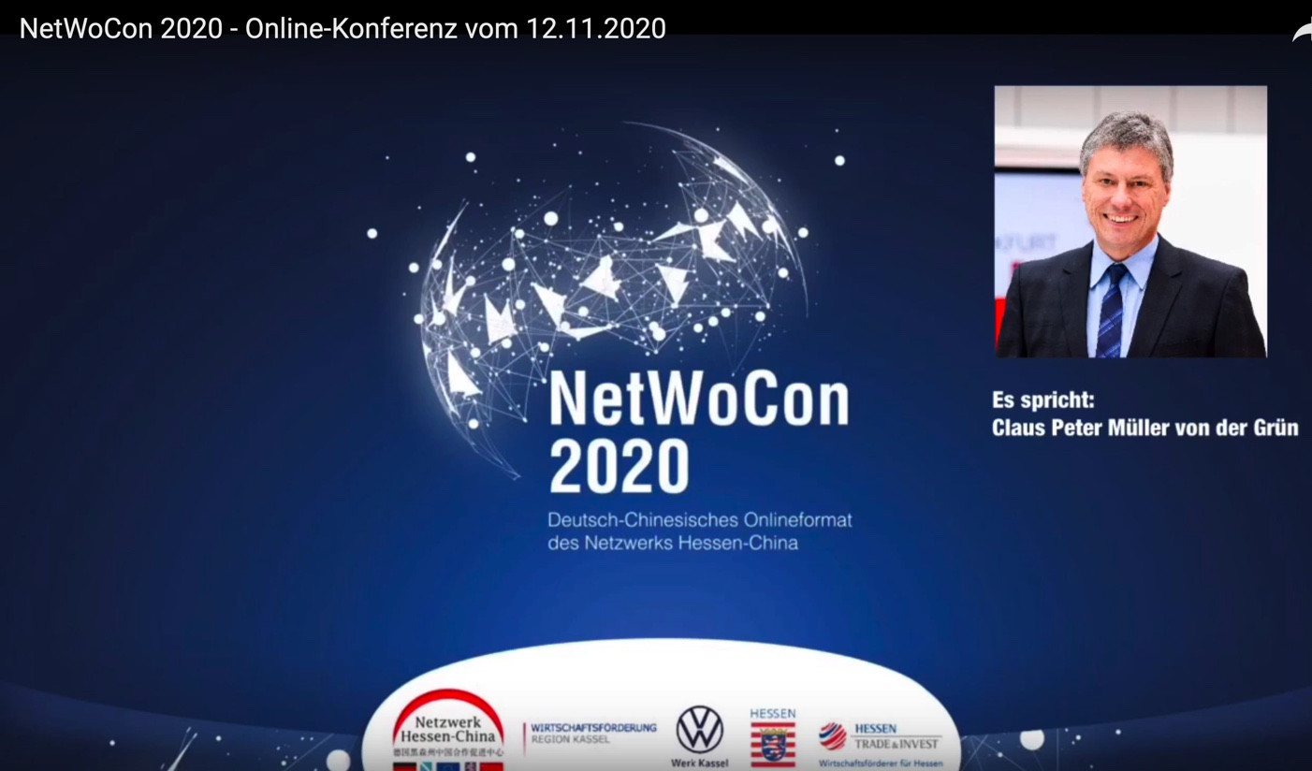
Task: Click the 'Wirtschaftsförderer für Hessen' tagline
Action: pyautogui.click(x=880, y=764)
